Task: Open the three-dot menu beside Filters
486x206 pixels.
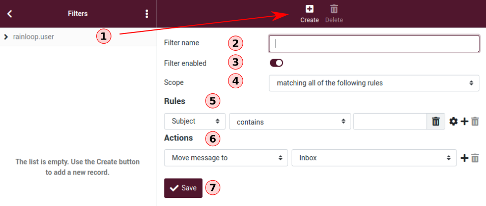Action: pyautogui.click(x=147, y=14)
